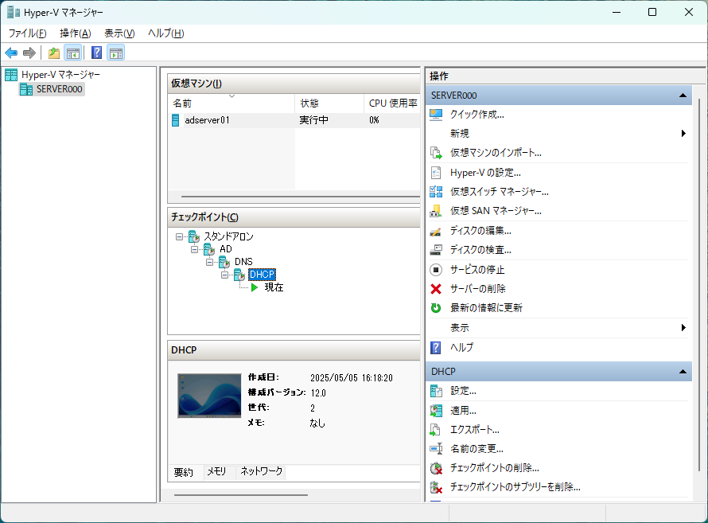Click the DHCP 設定 icon
The width and height of the screenshot is (708, 523).
436,391
